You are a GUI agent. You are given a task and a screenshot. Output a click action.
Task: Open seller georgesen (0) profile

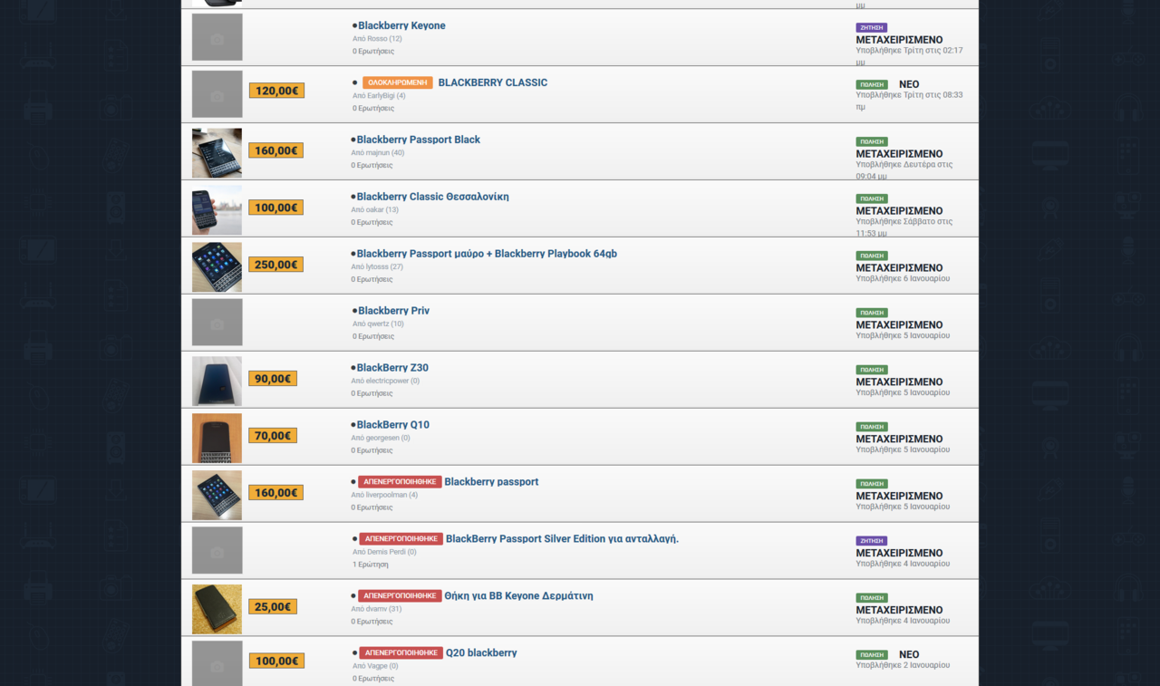click(x=381, y=439)
